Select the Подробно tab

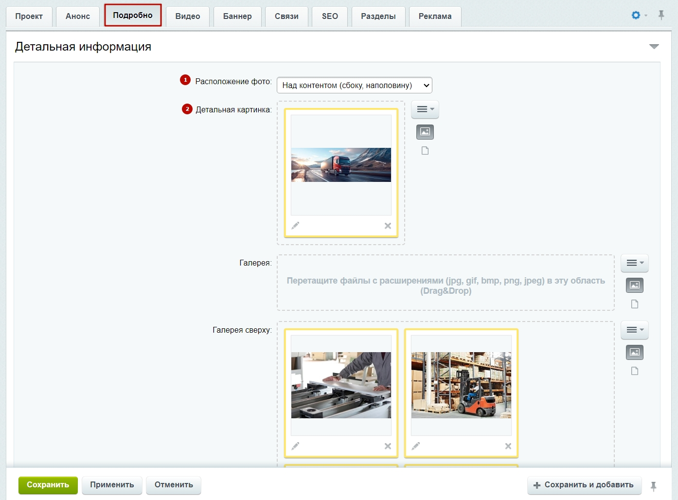click(133, 15)
